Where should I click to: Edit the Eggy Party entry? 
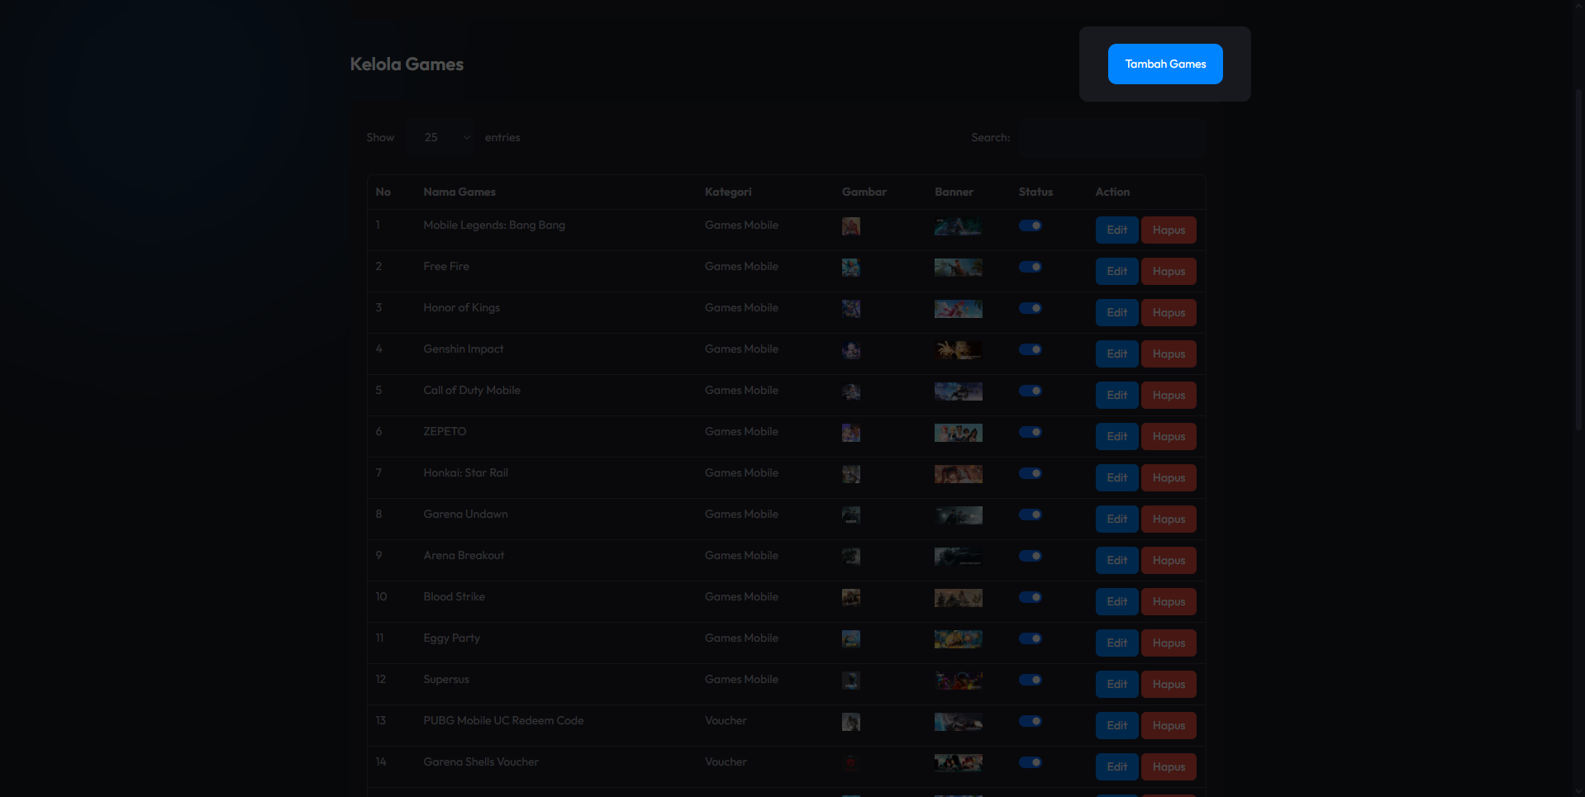click(x=1116, y=643)
